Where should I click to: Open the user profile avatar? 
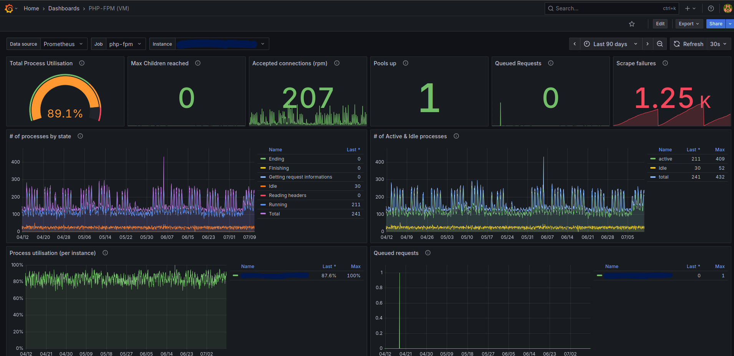(x=727, y=8)
